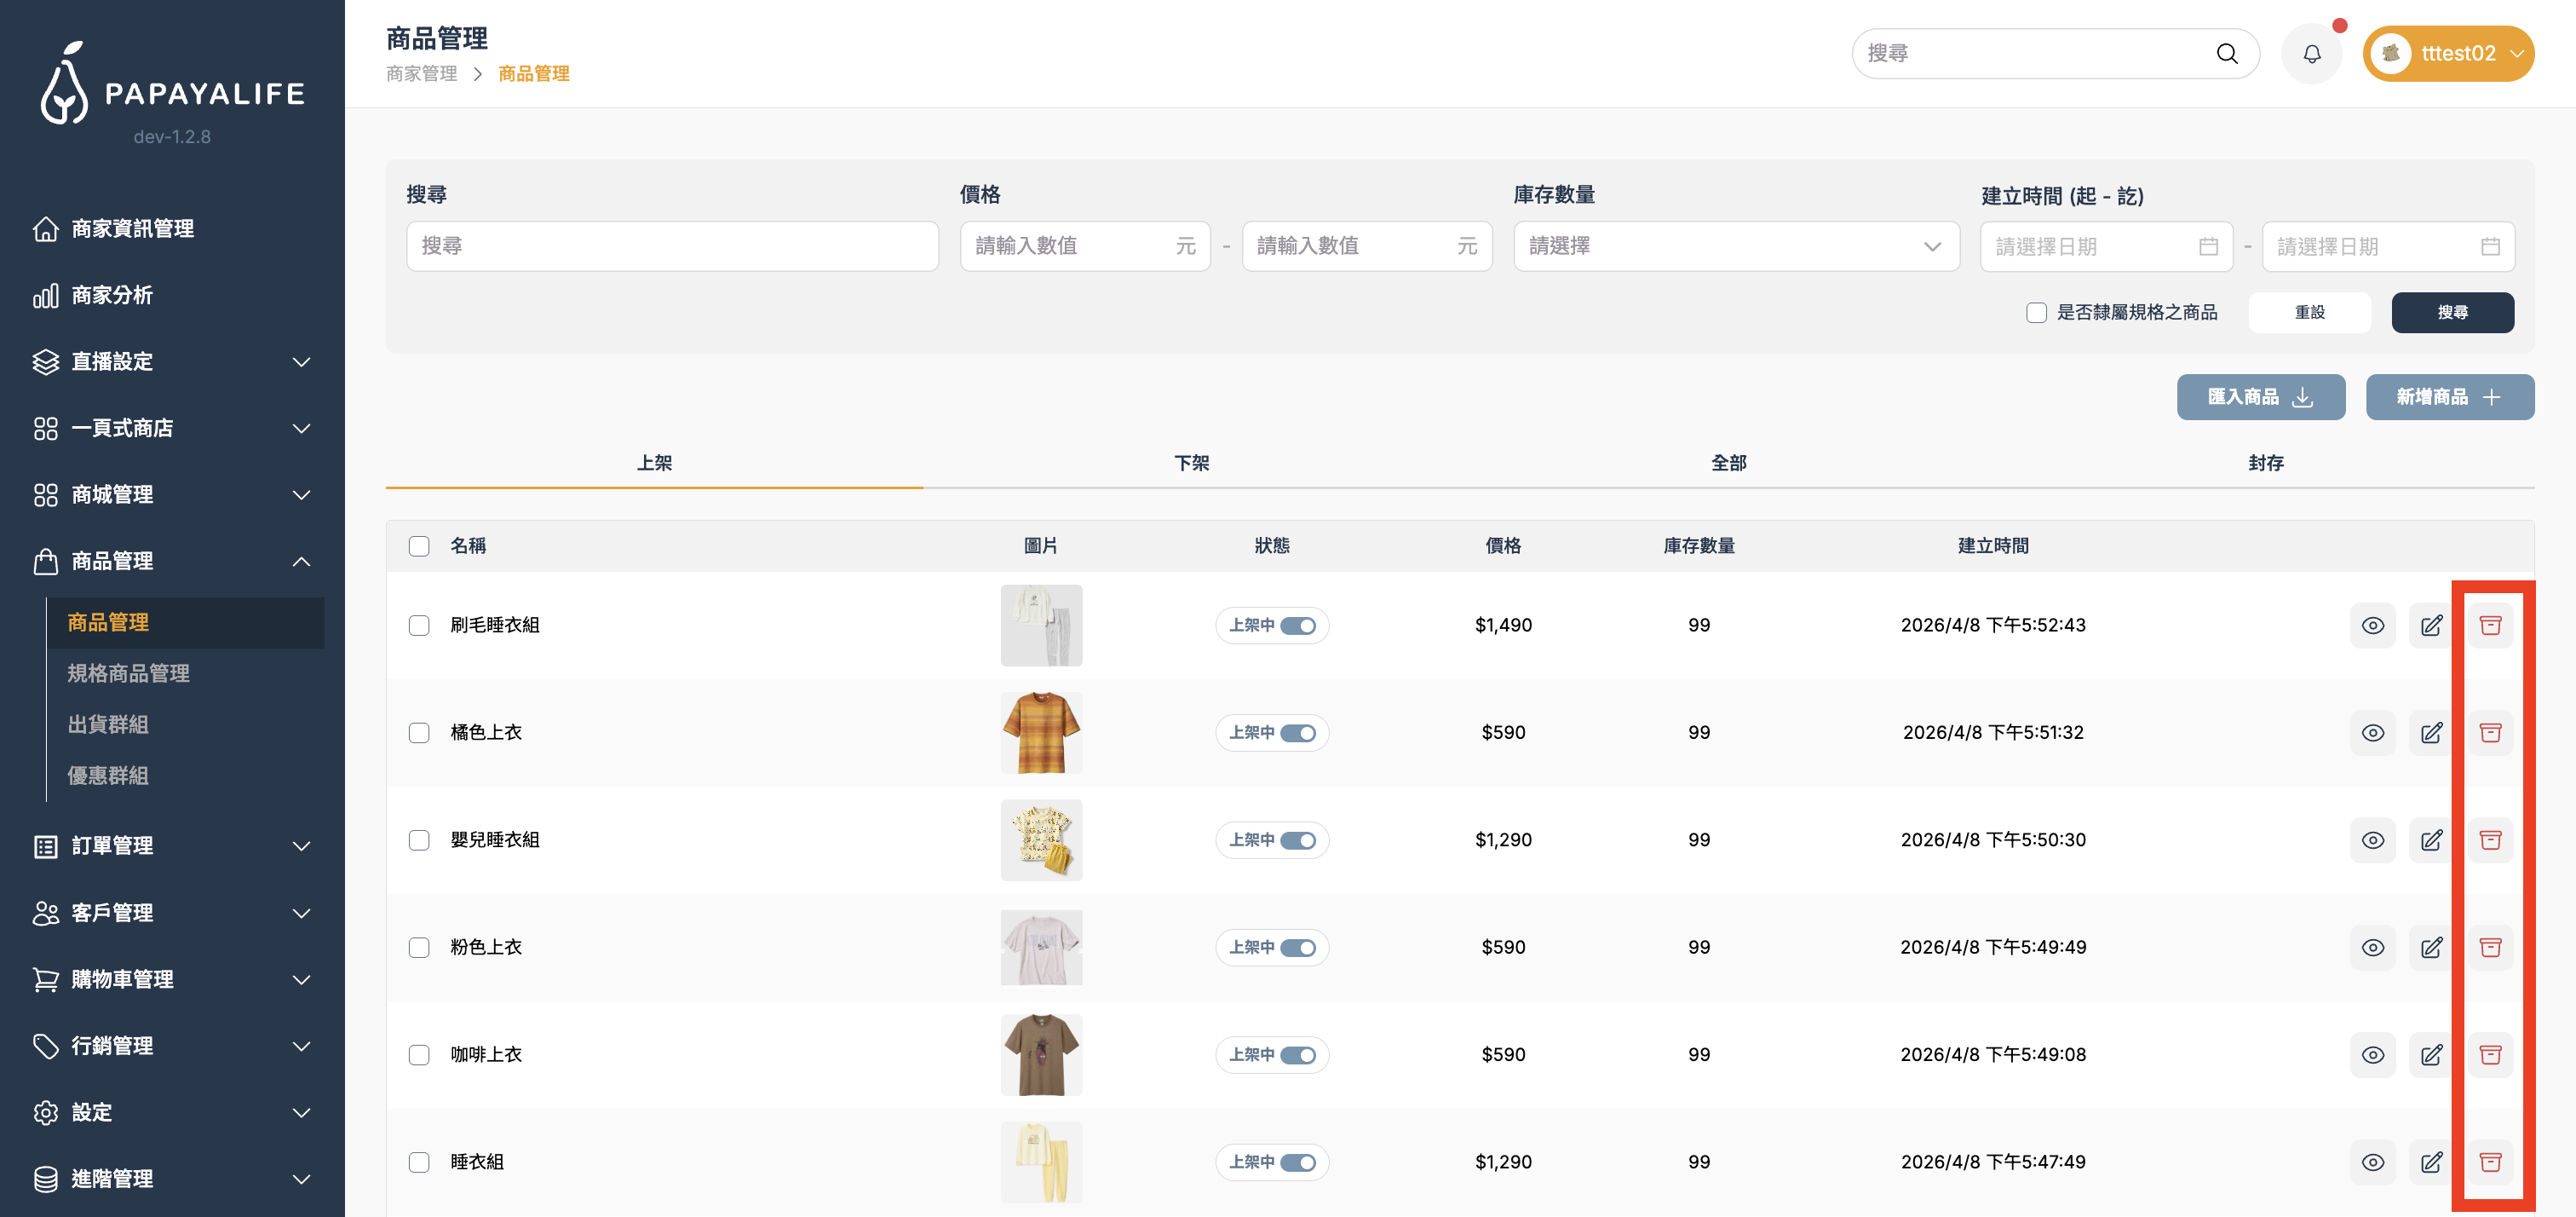The height and width of the screenshot is (1217, 2576).
Task: Toggle off 上架中 switch for 粉色上衣
Action: [1298, 948]
